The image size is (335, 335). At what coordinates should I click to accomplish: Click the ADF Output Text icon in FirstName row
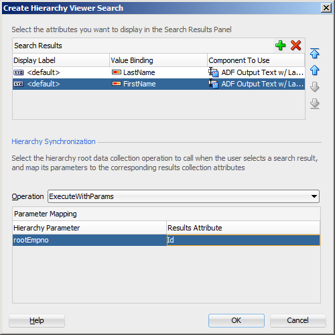click(x=214, y=84)
